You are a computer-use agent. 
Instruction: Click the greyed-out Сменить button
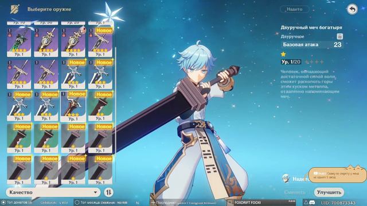(295, 192)
